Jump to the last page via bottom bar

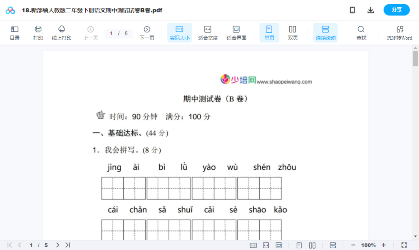67,245
